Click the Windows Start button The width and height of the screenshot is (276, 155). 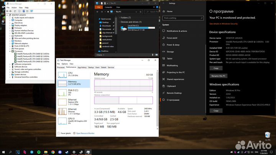(3, 152)
